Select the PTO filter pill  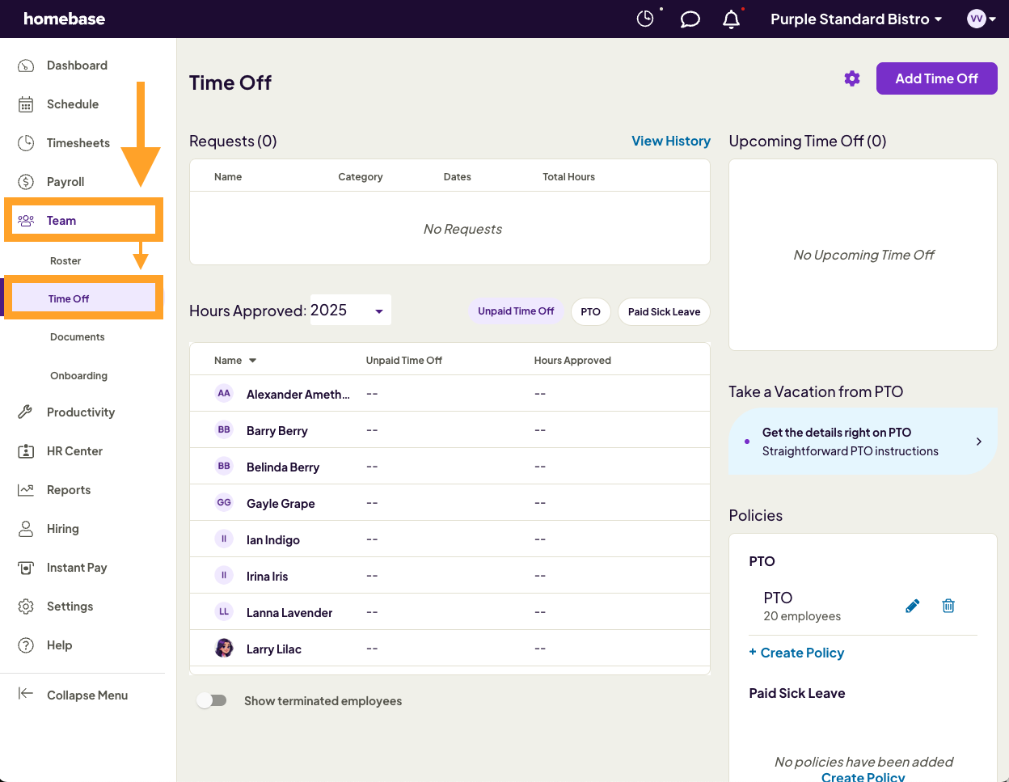[x=590, y=311]
